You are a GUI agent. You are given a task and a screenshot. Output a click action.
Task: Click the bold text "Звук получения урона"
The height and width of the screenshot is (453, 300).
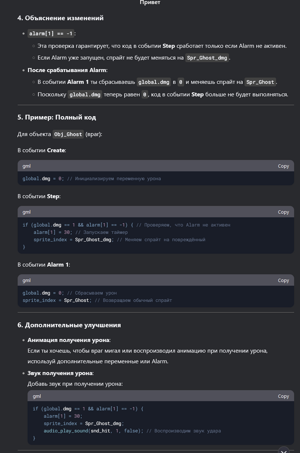click(60, 373)
